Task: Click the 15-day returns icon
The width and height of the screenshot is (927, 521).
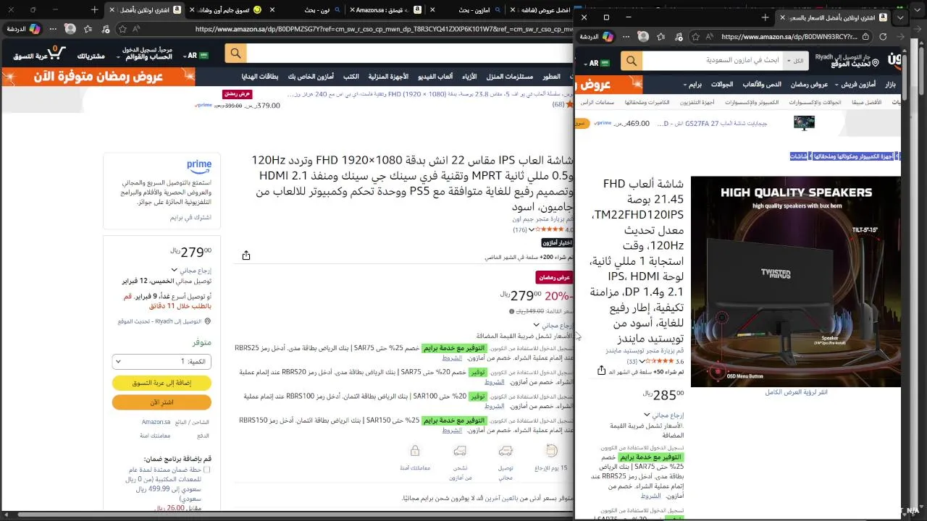Action: coord(552,451)
